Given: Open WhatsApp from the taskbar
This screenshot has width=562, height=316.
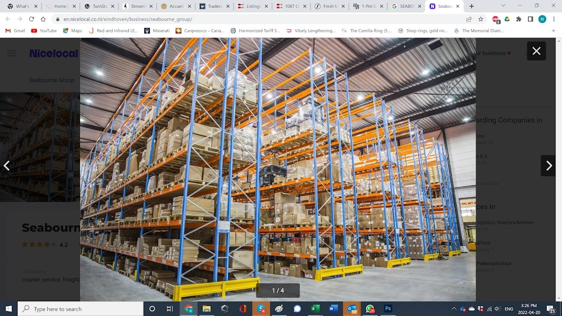Looking at the screenshot, I should tap(370, 309).
